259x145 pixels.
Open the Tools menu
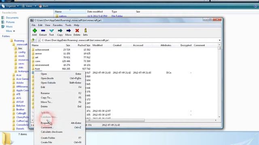68,25
